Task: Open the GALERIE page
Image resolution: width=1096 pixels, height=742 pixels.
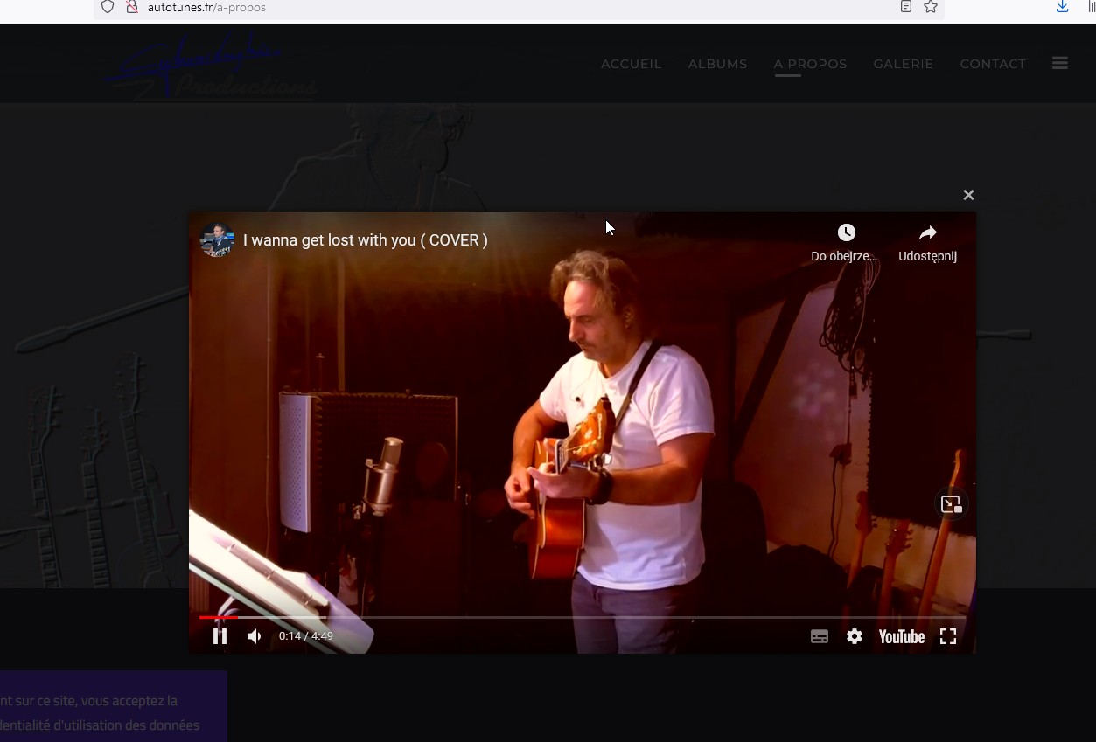Action: tap(903, 64)
